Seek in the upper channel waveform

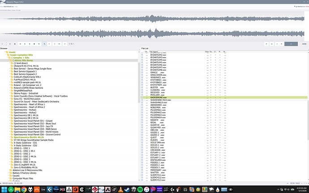(152, 19)
